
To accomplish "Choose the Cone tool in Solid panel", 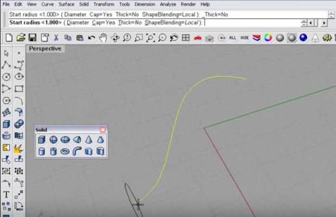I will click(89, 139).
